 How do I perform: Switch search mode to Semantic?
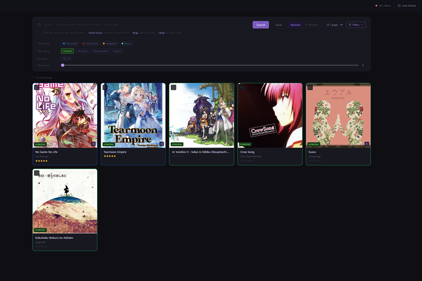[x=312, y=25]
